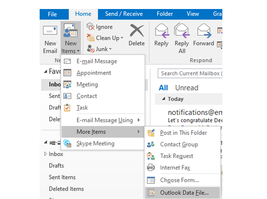This screenshot has height=199, width=267.
Task: Choose Task Request from submenu
Action: click(x=183, y=156)
